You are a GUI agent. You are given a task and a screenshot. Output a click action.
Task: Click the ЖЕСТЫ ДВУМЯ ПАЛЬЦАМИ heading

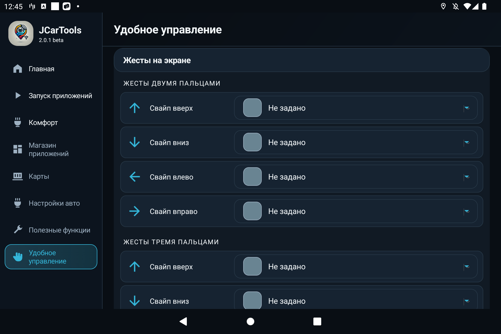(x=172, y=83)
